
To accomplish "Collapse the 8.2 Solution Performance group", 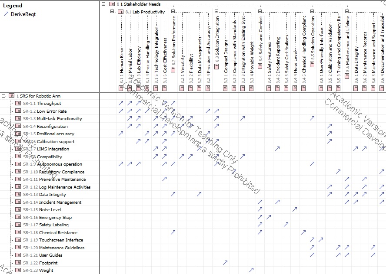I will click(x=173, y=11).
